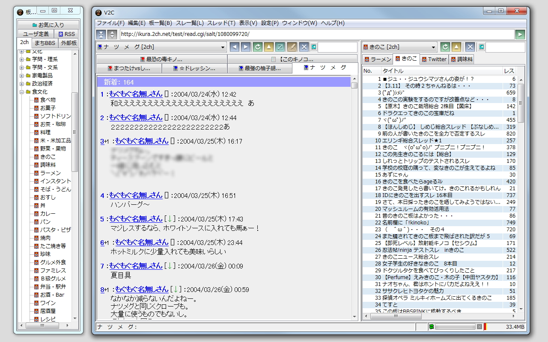Screen dimensions: 548x342
Task: Toggle the thread list search via magnifier icon
Action: coord(481,47)
